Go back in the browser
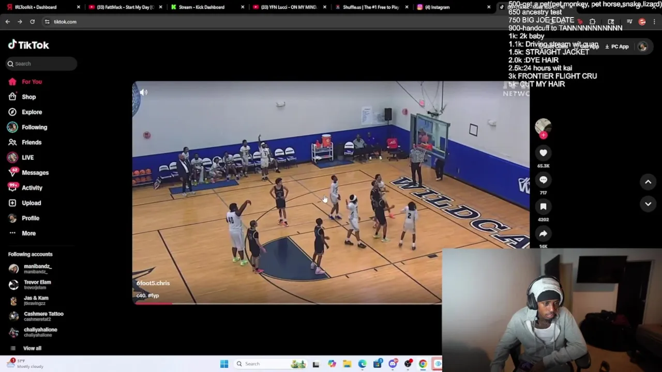This screenshot has width=662, height=372. [x=8, y=22]
